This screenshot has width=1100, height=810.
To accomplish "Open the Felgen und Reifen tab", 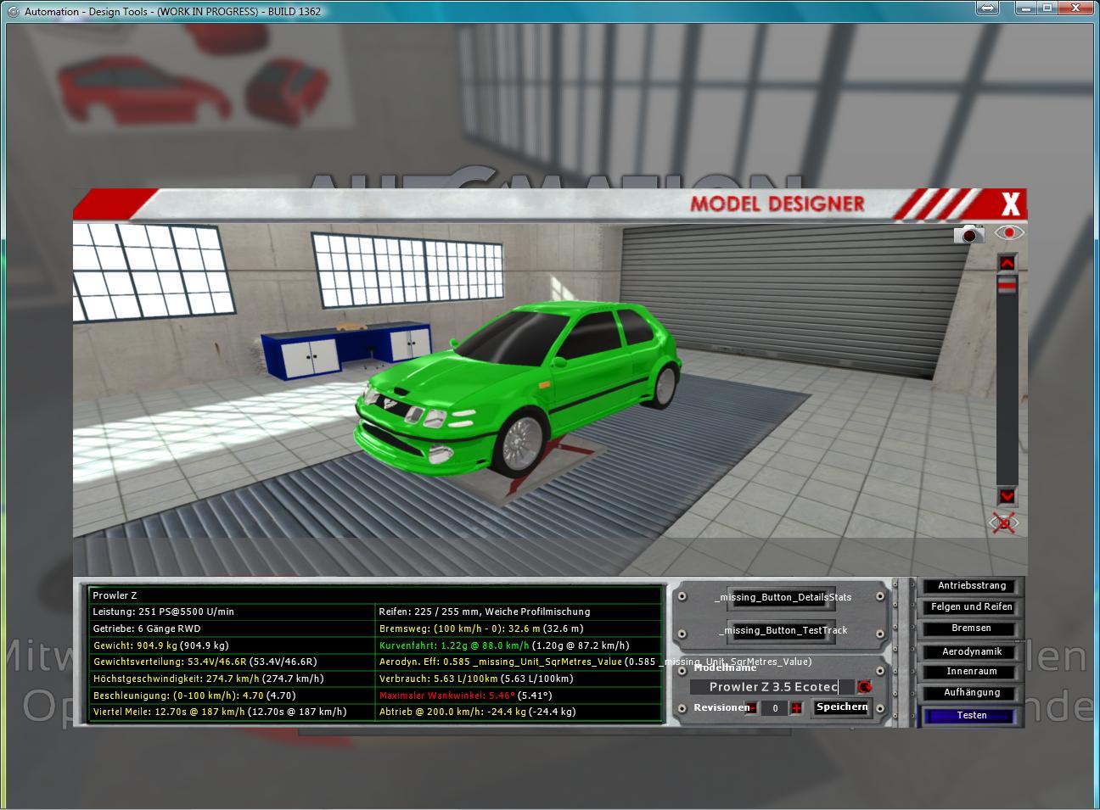I will tap(971, 607).
